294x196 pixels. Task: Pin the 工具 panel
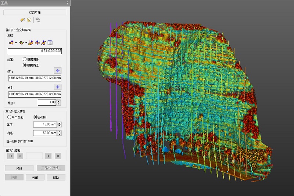67,3
